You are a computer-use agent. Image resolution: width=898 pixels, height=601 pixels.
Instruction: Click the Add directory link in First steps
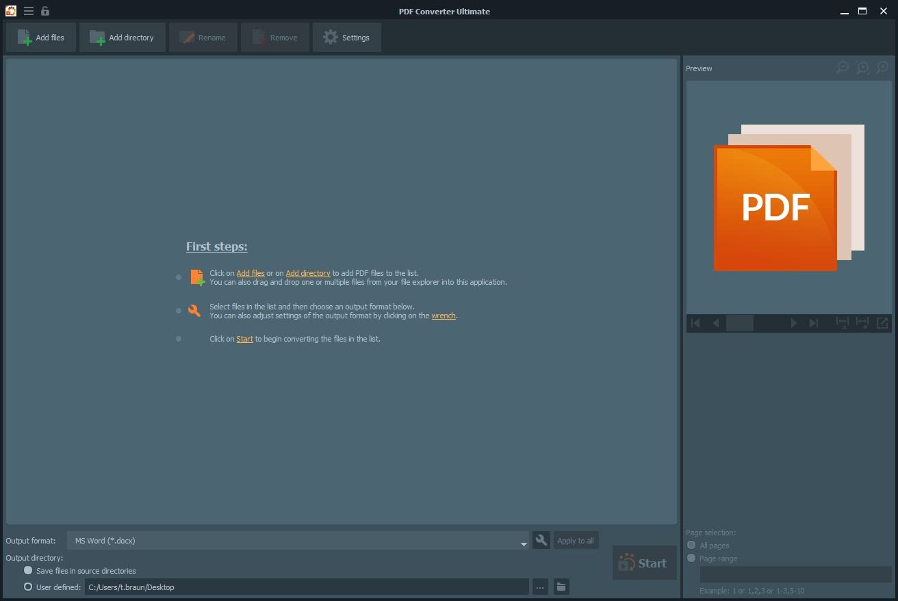click(308, 273)
